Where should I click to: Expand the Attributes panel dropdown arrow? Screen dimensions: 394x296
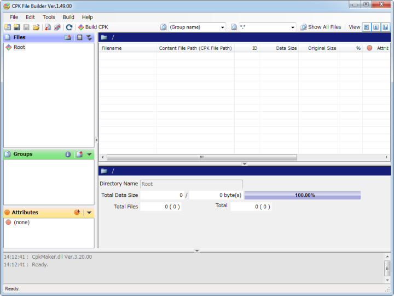(89, 213)
